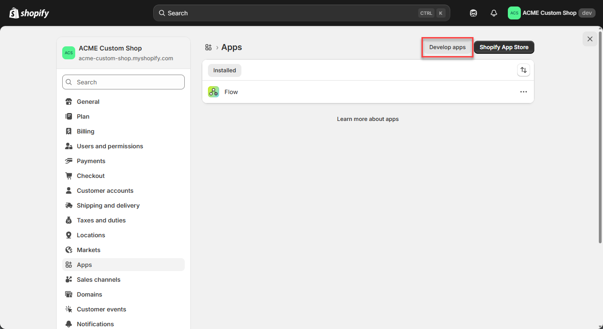The image size is (603, 329).
Task: Click the Apps sidebar grid icon
Action: (69, 265)
